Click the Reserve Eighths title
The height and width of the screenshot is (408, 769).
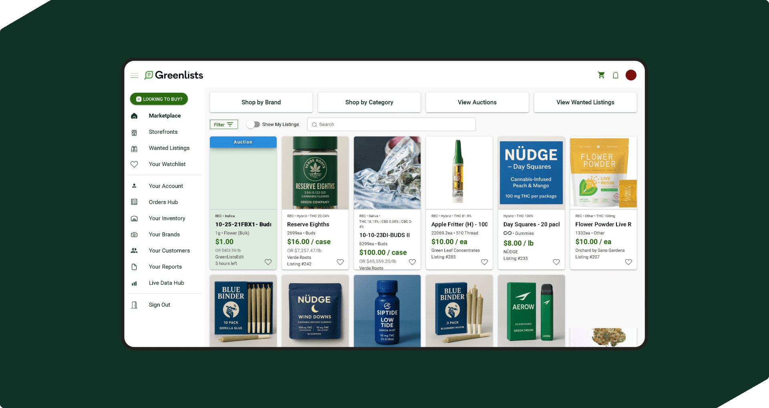coord(308,224)
